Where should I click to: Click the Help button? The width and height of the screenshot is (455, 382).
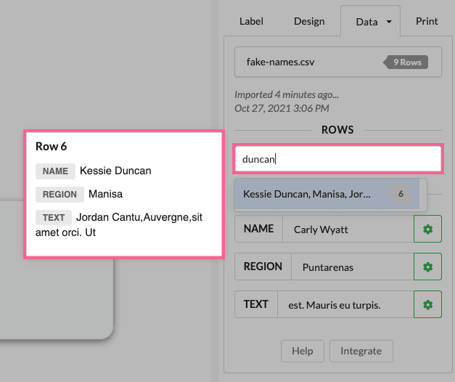coord(303,351)
